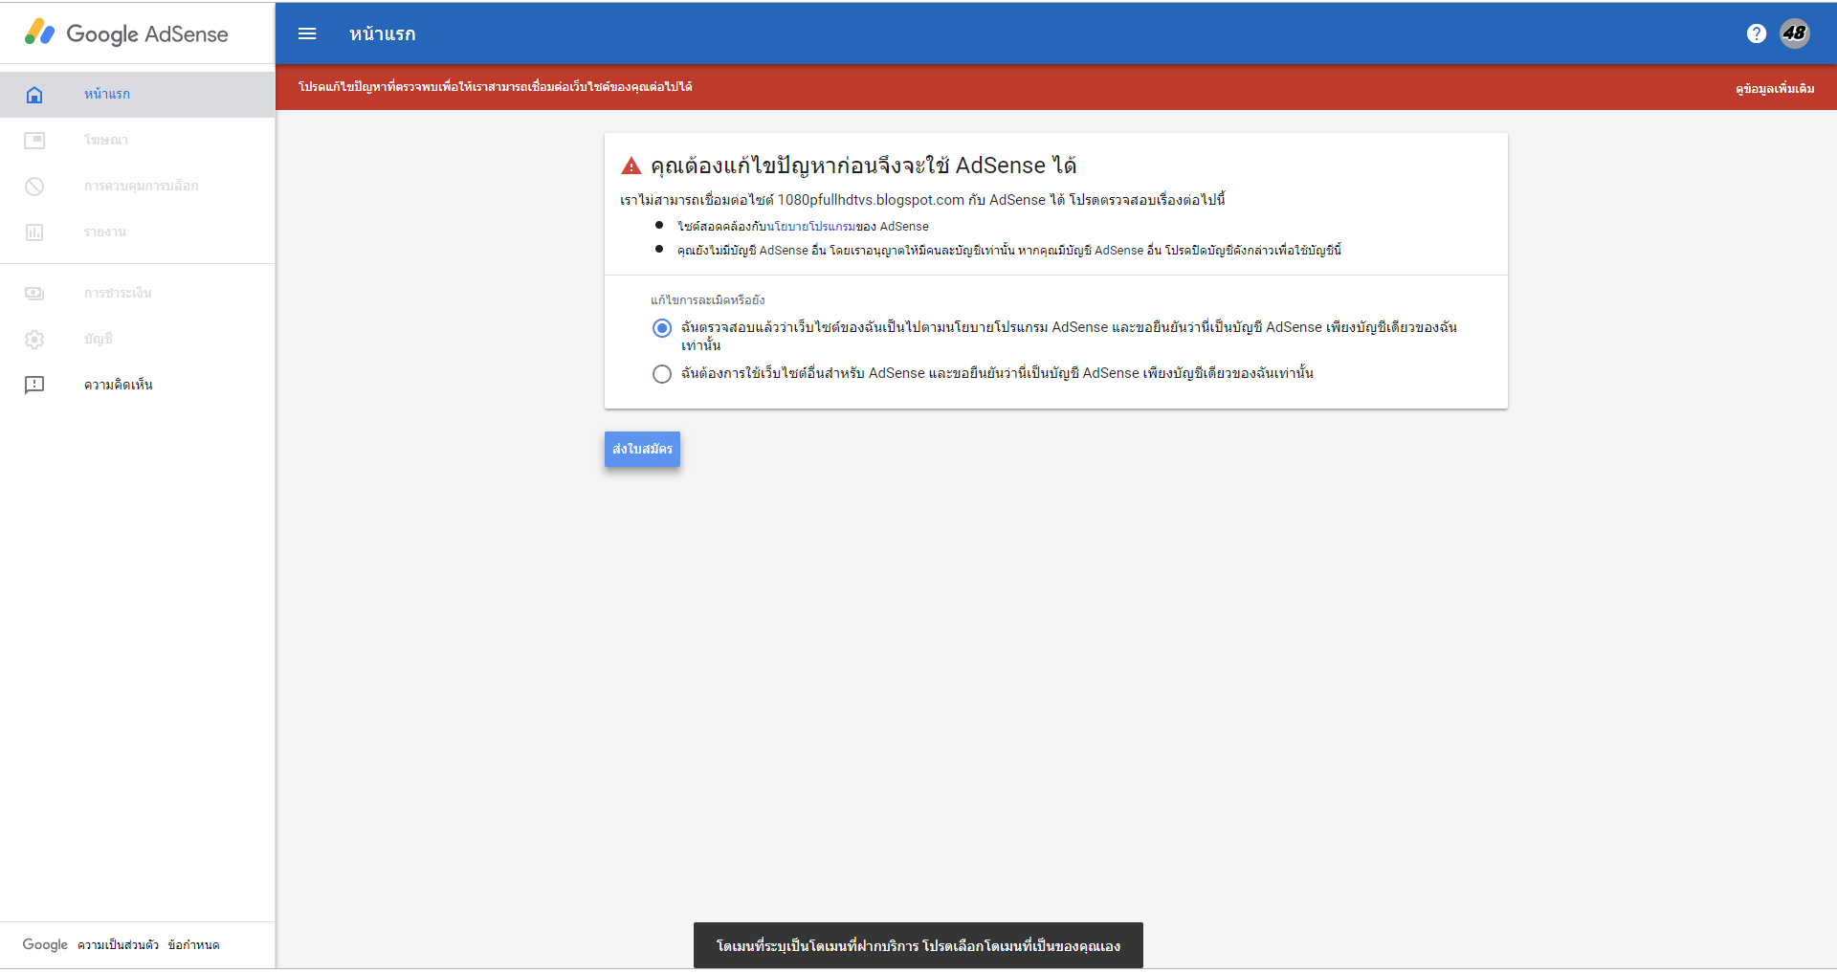Screen dimensions: 1837x973
Task: Open the นโยบายโปรแกรม program policy link
Action: (x=811, y=227)
